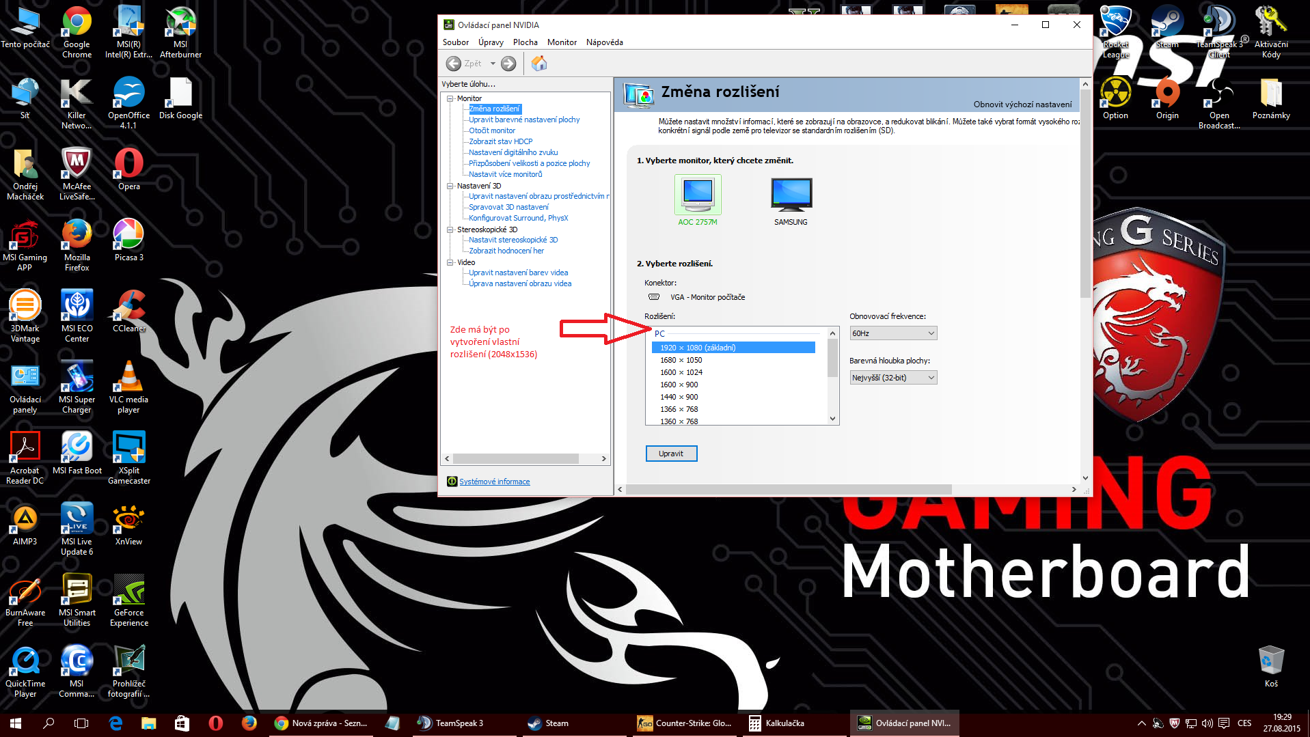
Task: Open the Windows Store taskbar icon
Action: coord(182,723)
